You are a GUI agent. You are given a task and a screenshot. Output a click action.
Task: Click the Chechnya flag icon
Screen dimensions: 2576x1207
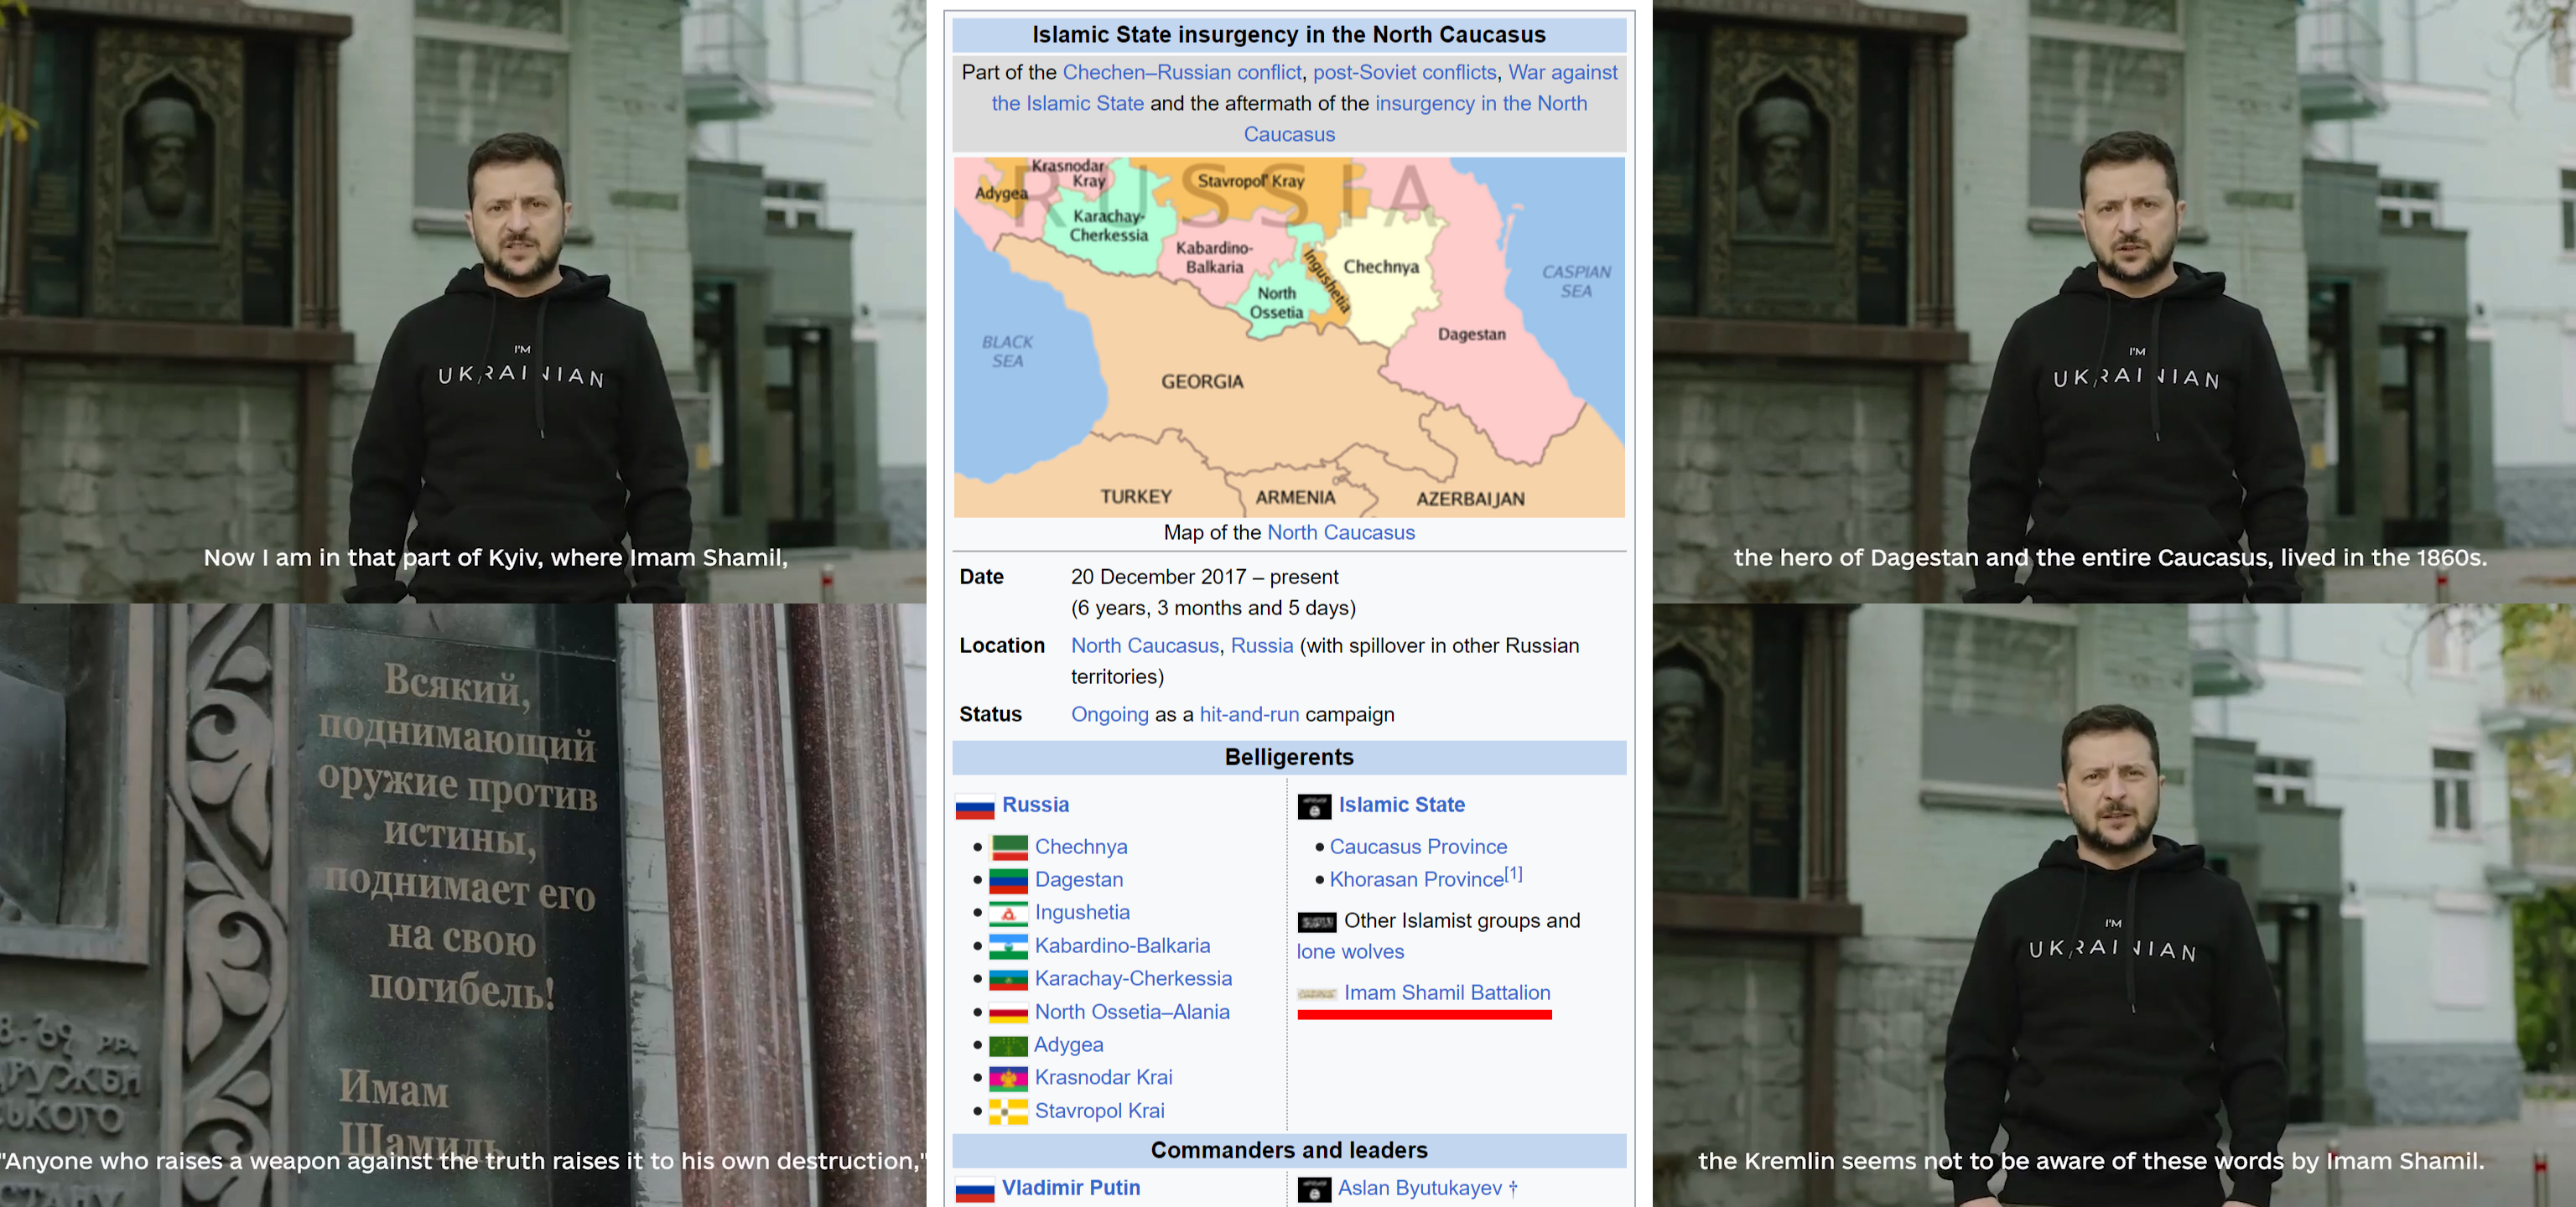coord(1008,847)
